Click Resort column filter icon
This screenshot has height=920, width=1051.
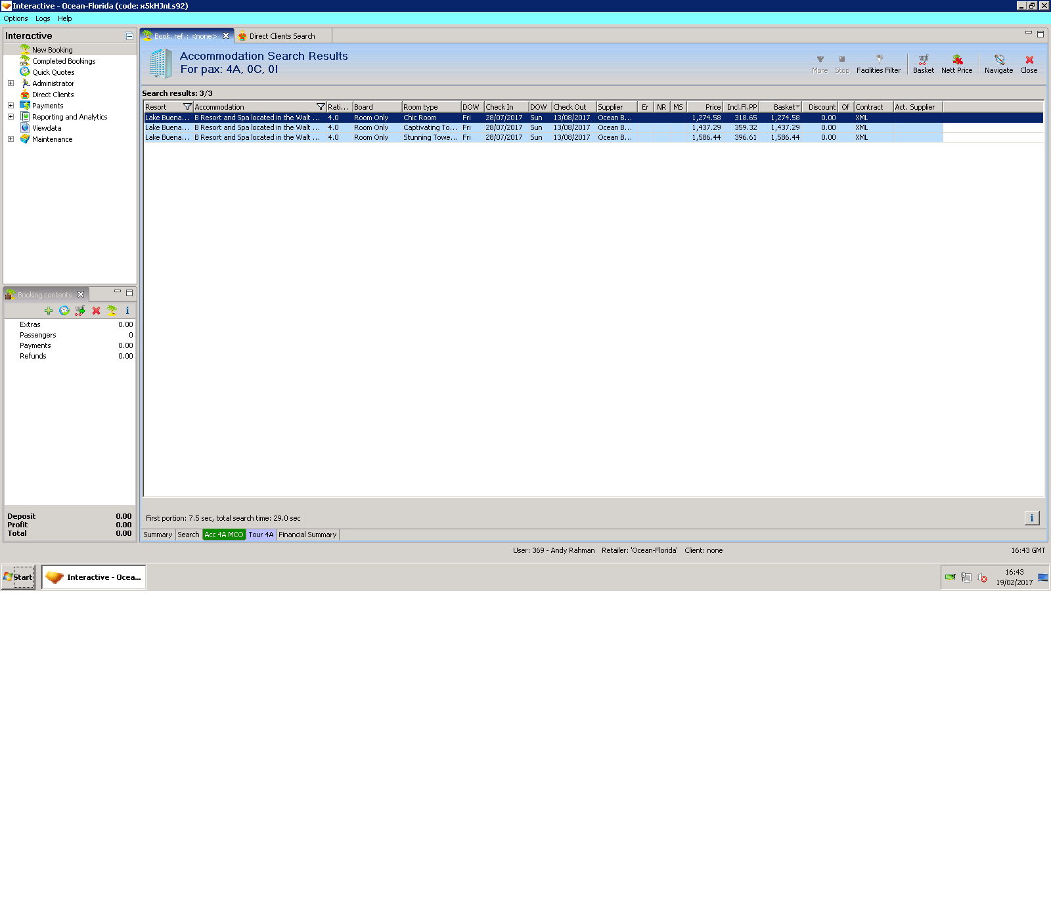tap(187, 107)
